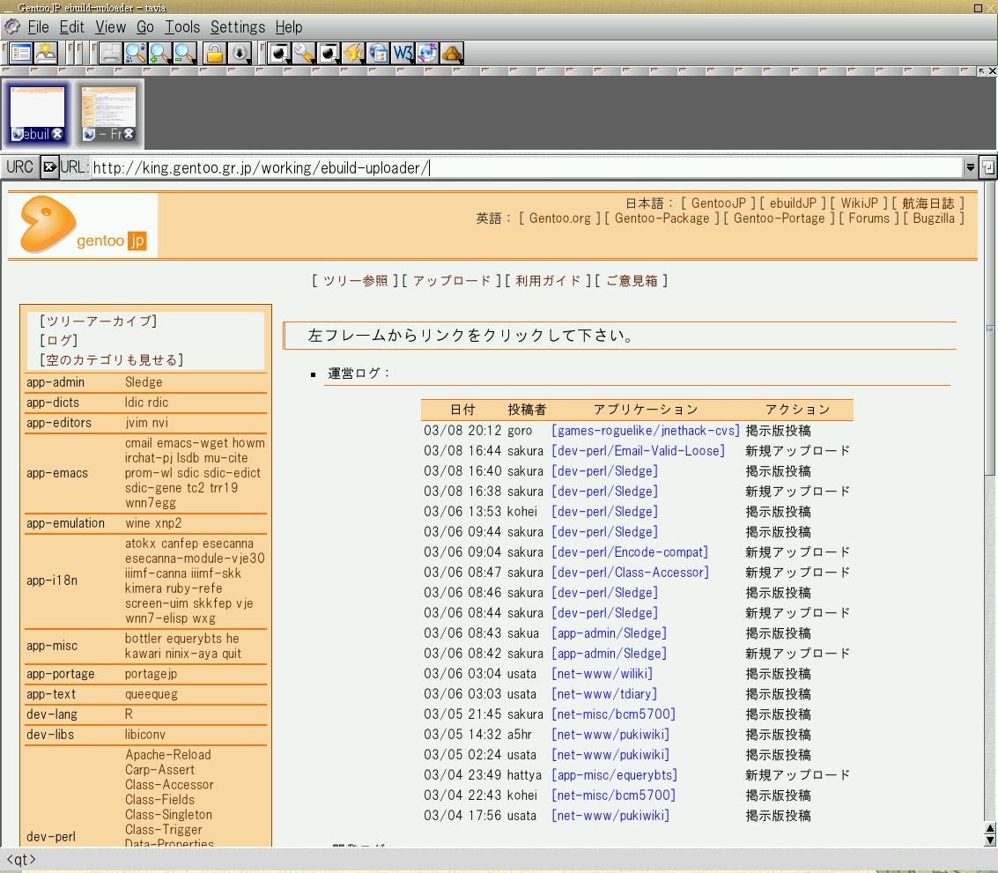Click the Go button right of URL bar
This screenshot has height=873, width=998.
pyautogui.click(x=987, y=167)
